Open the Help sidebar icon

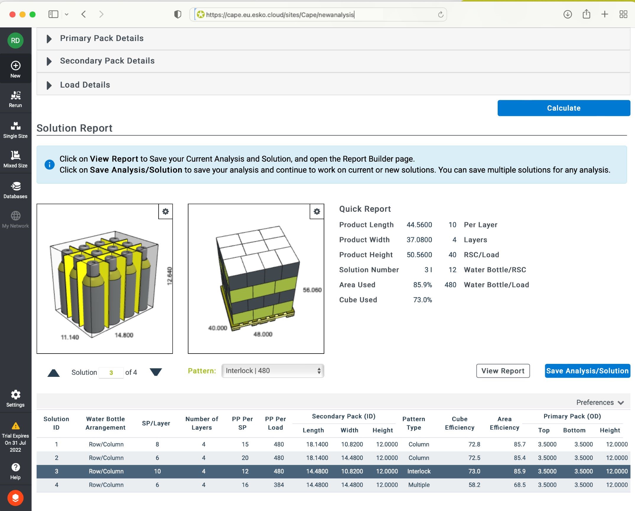click(x=15, y=471)
